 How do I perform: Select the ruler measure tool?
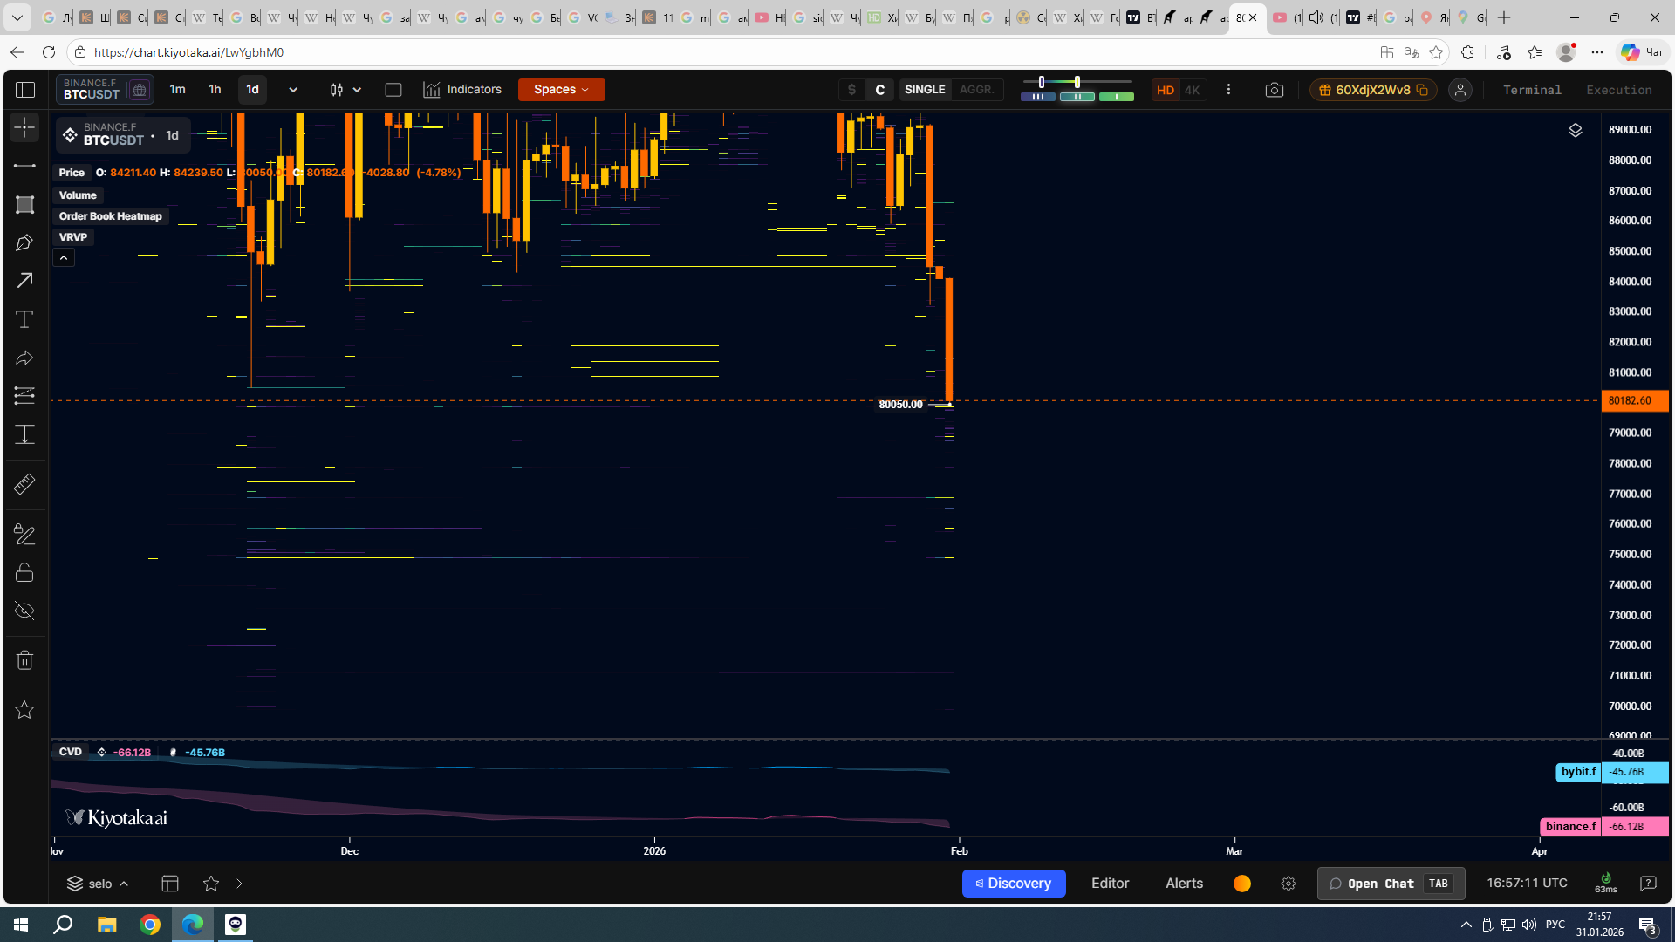point(24,484)
